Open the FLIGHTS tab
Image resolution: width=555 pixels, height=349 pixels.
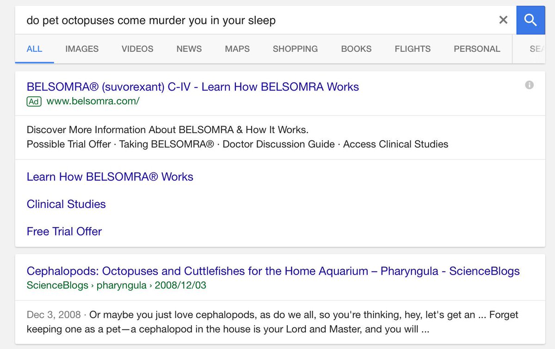413,49
